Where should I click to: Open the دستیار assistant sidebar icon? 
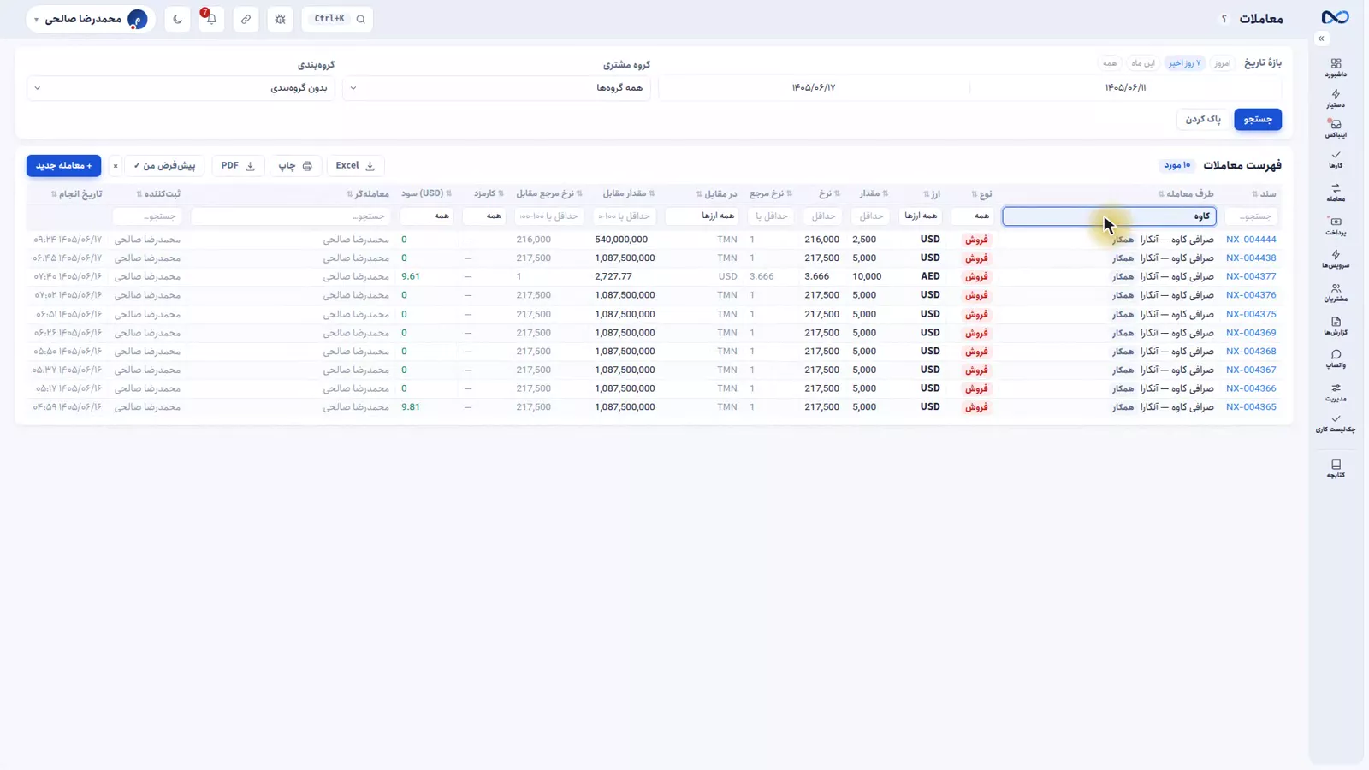pos(1336,99)
